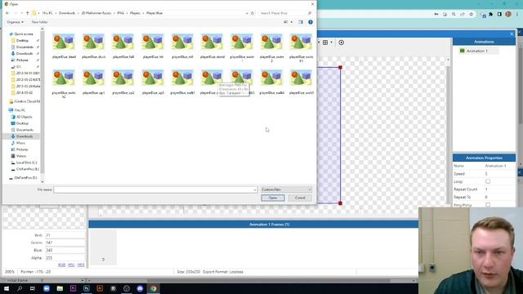Edit the Alpha color value field
The height and width of the screenshot is (294, 523).
pos(65,258)
